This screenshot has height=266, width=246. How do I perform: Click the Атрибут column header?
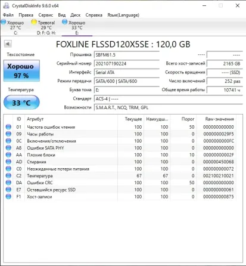(x=71, y=119)
